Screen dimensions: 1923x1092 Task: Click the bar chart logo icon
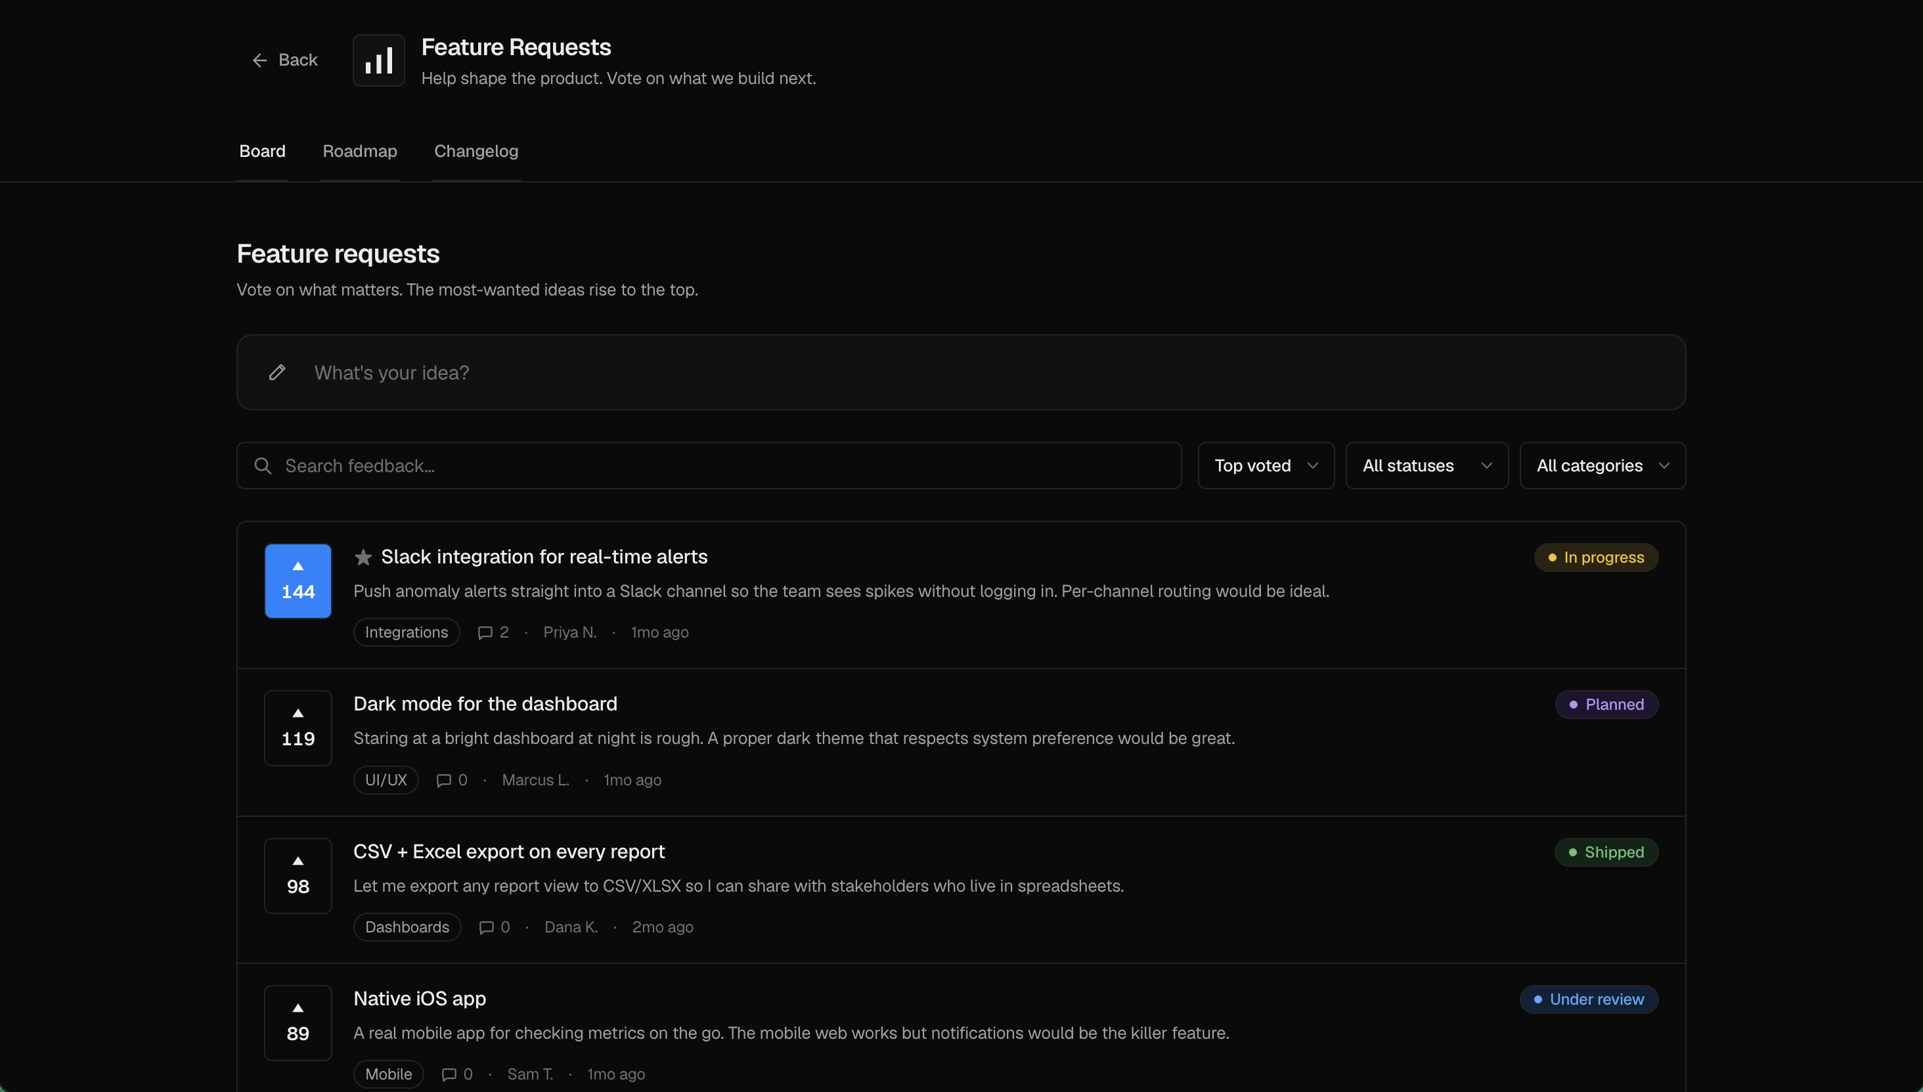coord(379,60)
